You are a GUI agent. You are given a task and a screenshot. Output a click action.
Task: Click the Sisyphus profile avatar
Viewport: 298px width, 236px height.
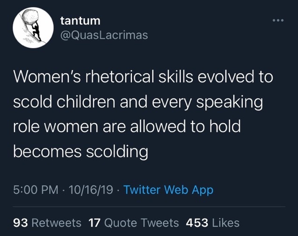[32, 28]
